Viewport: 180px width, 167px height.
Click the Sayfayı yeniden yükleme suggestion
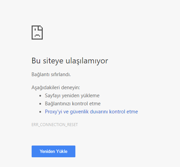pyautogui.click(x=72, y=96)
